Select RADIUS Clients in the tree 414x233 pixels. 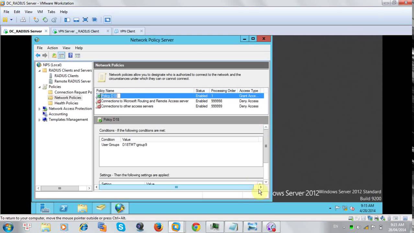(66, 76)
